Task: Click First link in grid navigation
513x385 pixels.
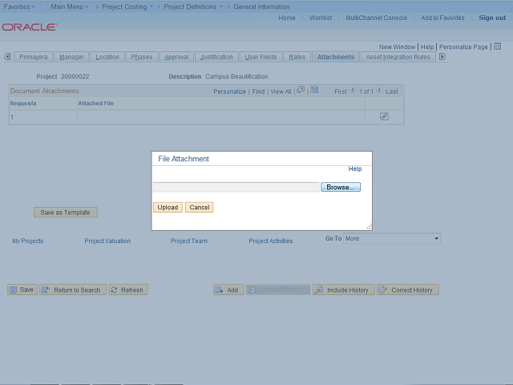Action: tap(340, 91)
